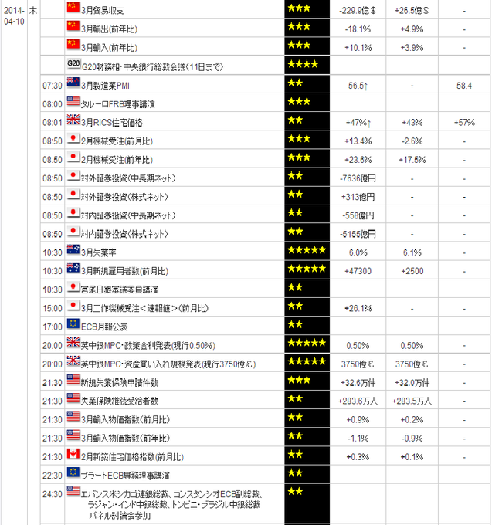Select the 3月新規雇用者数(前月比) event text
492x525 pixels.
124,271
